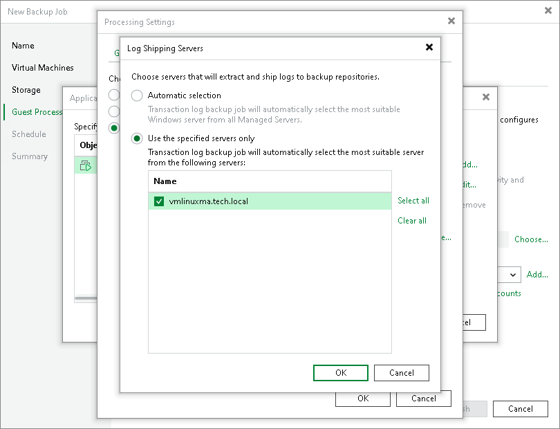Close the Log Shipping Servers dialog
Screen dimensions: 560x429
tap(429, 47)
